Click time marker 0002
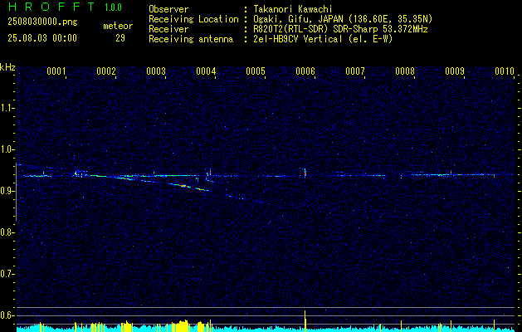This screenshot has width=522, height=332. point(106,71)
